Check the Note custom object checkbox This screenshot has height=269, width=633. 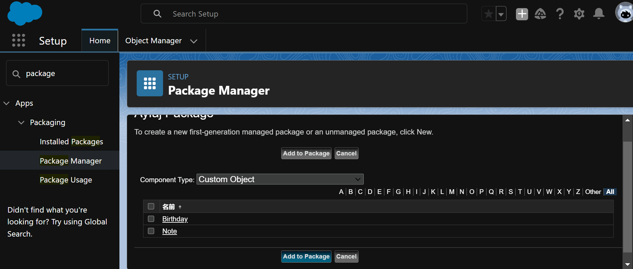pyautogui.click(x=151, y=231)
